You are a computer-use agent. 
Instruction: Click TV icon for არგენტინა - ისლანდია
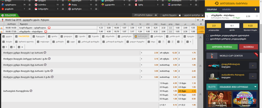pyautogui.click(x=46, y=31)
